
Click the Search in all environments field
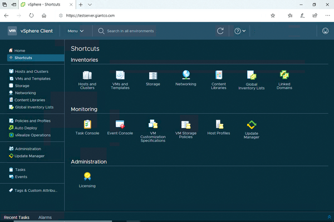(130, 31)
